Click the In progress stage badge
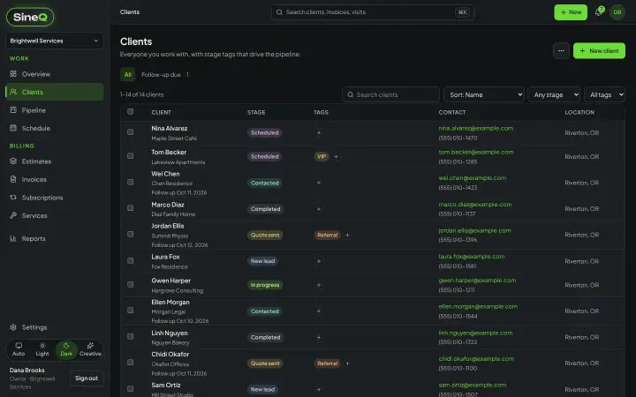The width and height of the screenshot is (636, 397). (x=265, y=285)
